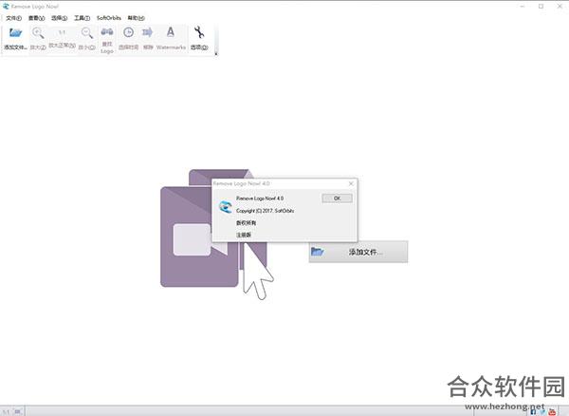The width and height of the screenshot is (569, 416).
Task: Click the "Remove Logo Now! 4.0" dialog text line
Action: click(260, 199)
